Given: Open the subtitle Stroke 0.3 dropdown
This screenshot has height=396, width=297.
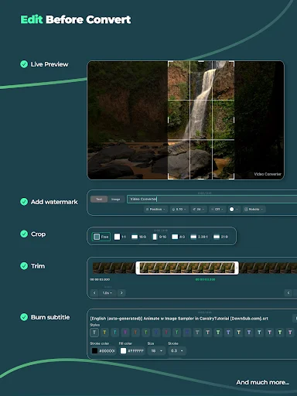Looking at the screenshot, I should pos(177,351).
